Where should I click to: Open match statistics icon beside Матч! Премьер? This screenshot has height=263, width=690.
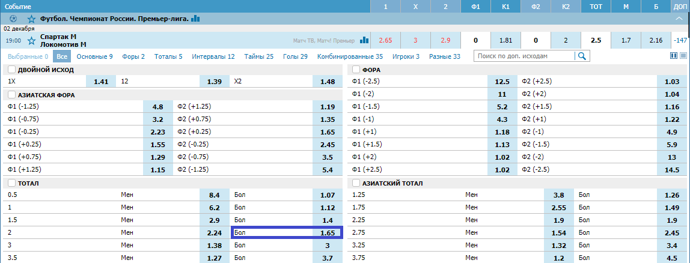pos(364,40)
